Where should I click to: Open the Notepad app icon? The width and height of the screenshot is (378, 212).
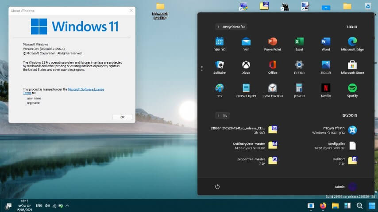pos(246,91)
